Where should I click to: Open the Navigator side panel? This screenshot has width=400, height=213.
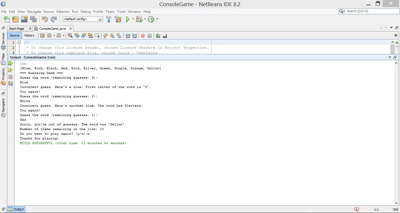(4, 105)
